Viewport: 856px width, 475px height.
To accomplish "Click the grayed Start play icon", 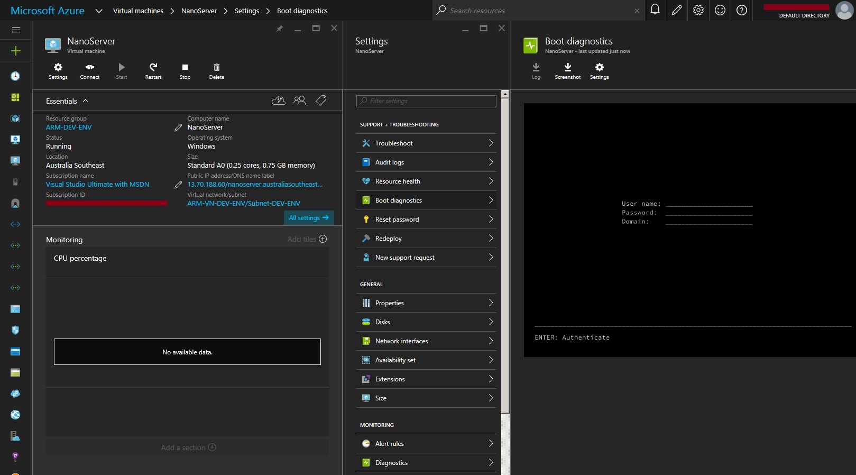I will point(122,71).
